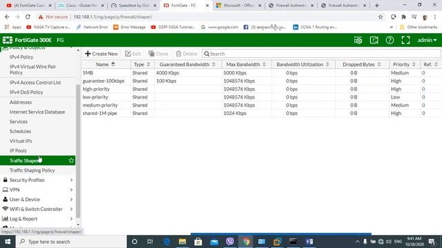This screenshot has height=248, width=442.
Task: Click the sidebar vertical scrollbar
Action: click(x=78, y=151)
